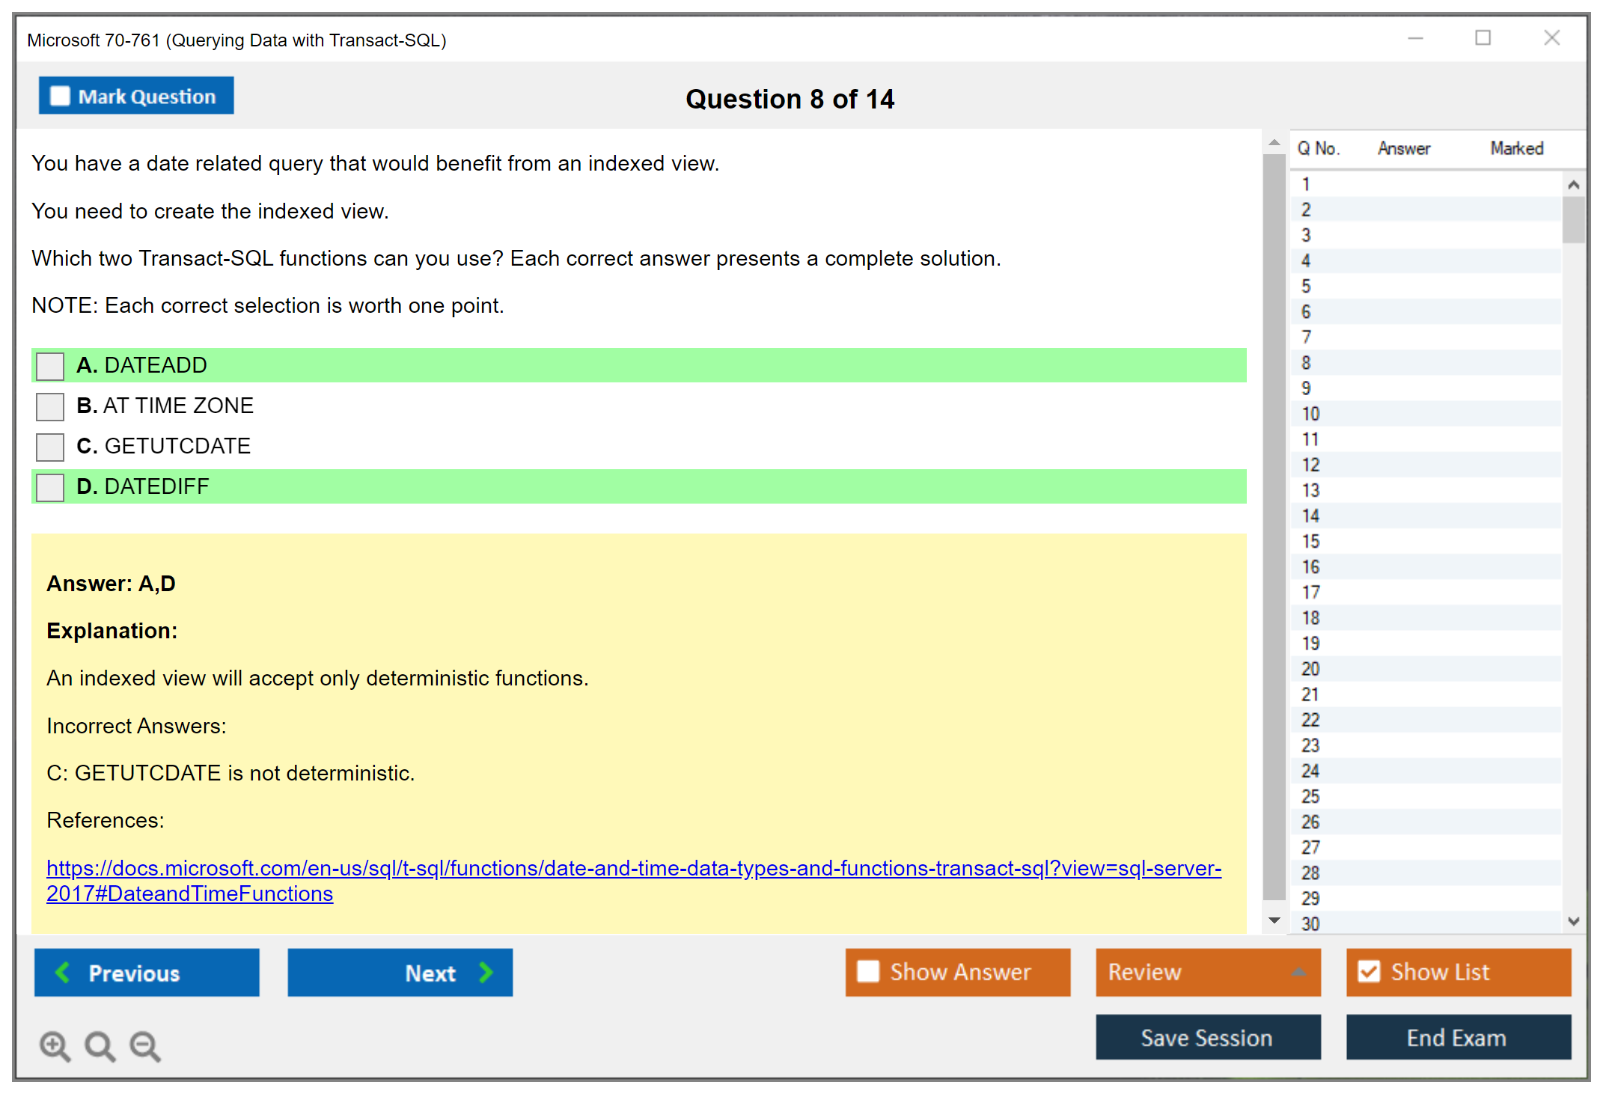1609x1100 pixels.
Task: Toggle the Mark Question checkbox
Action: tap(60, 96)
